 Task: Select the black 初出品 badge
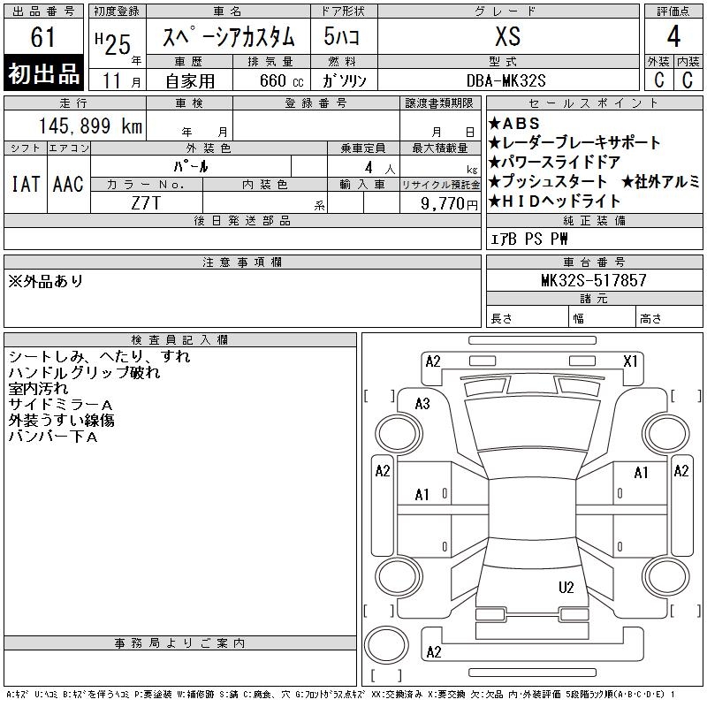click(x=43, y=73)
